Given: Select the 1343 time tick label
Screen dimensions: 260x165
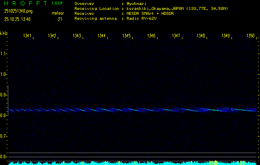Looking at the screenshot, I should point(77,36).
